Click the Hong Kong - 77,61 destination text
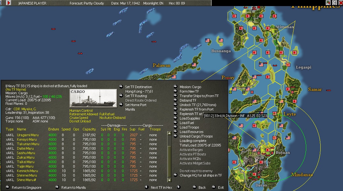 (139, 91)
